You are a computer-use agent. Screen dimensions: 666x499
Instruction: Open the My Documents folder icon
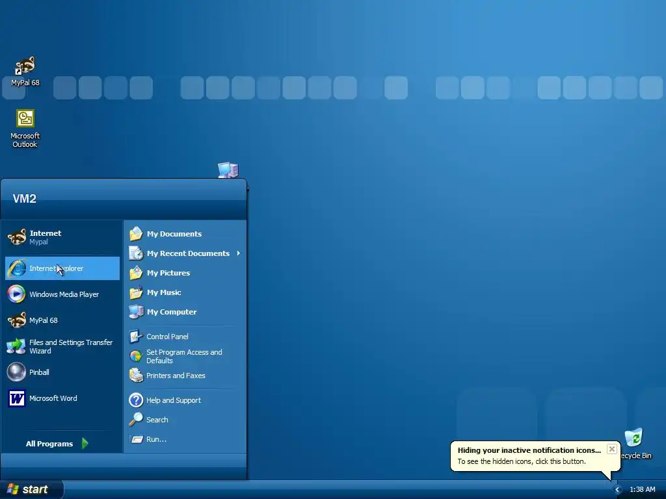(136, 234)
